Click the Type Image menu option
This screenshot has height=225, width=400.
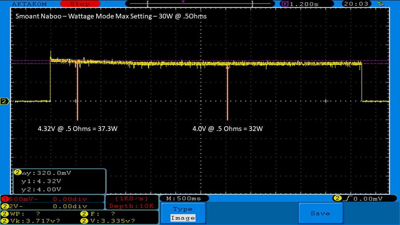[183, 213]
